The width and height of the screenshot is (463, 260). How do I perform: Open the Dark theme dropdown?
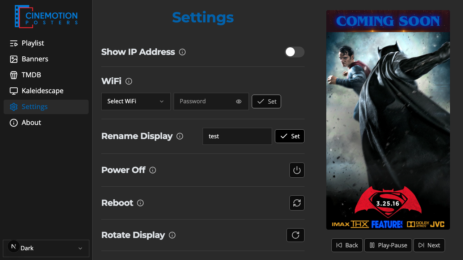pyautogui.click(x=46, y=248)
